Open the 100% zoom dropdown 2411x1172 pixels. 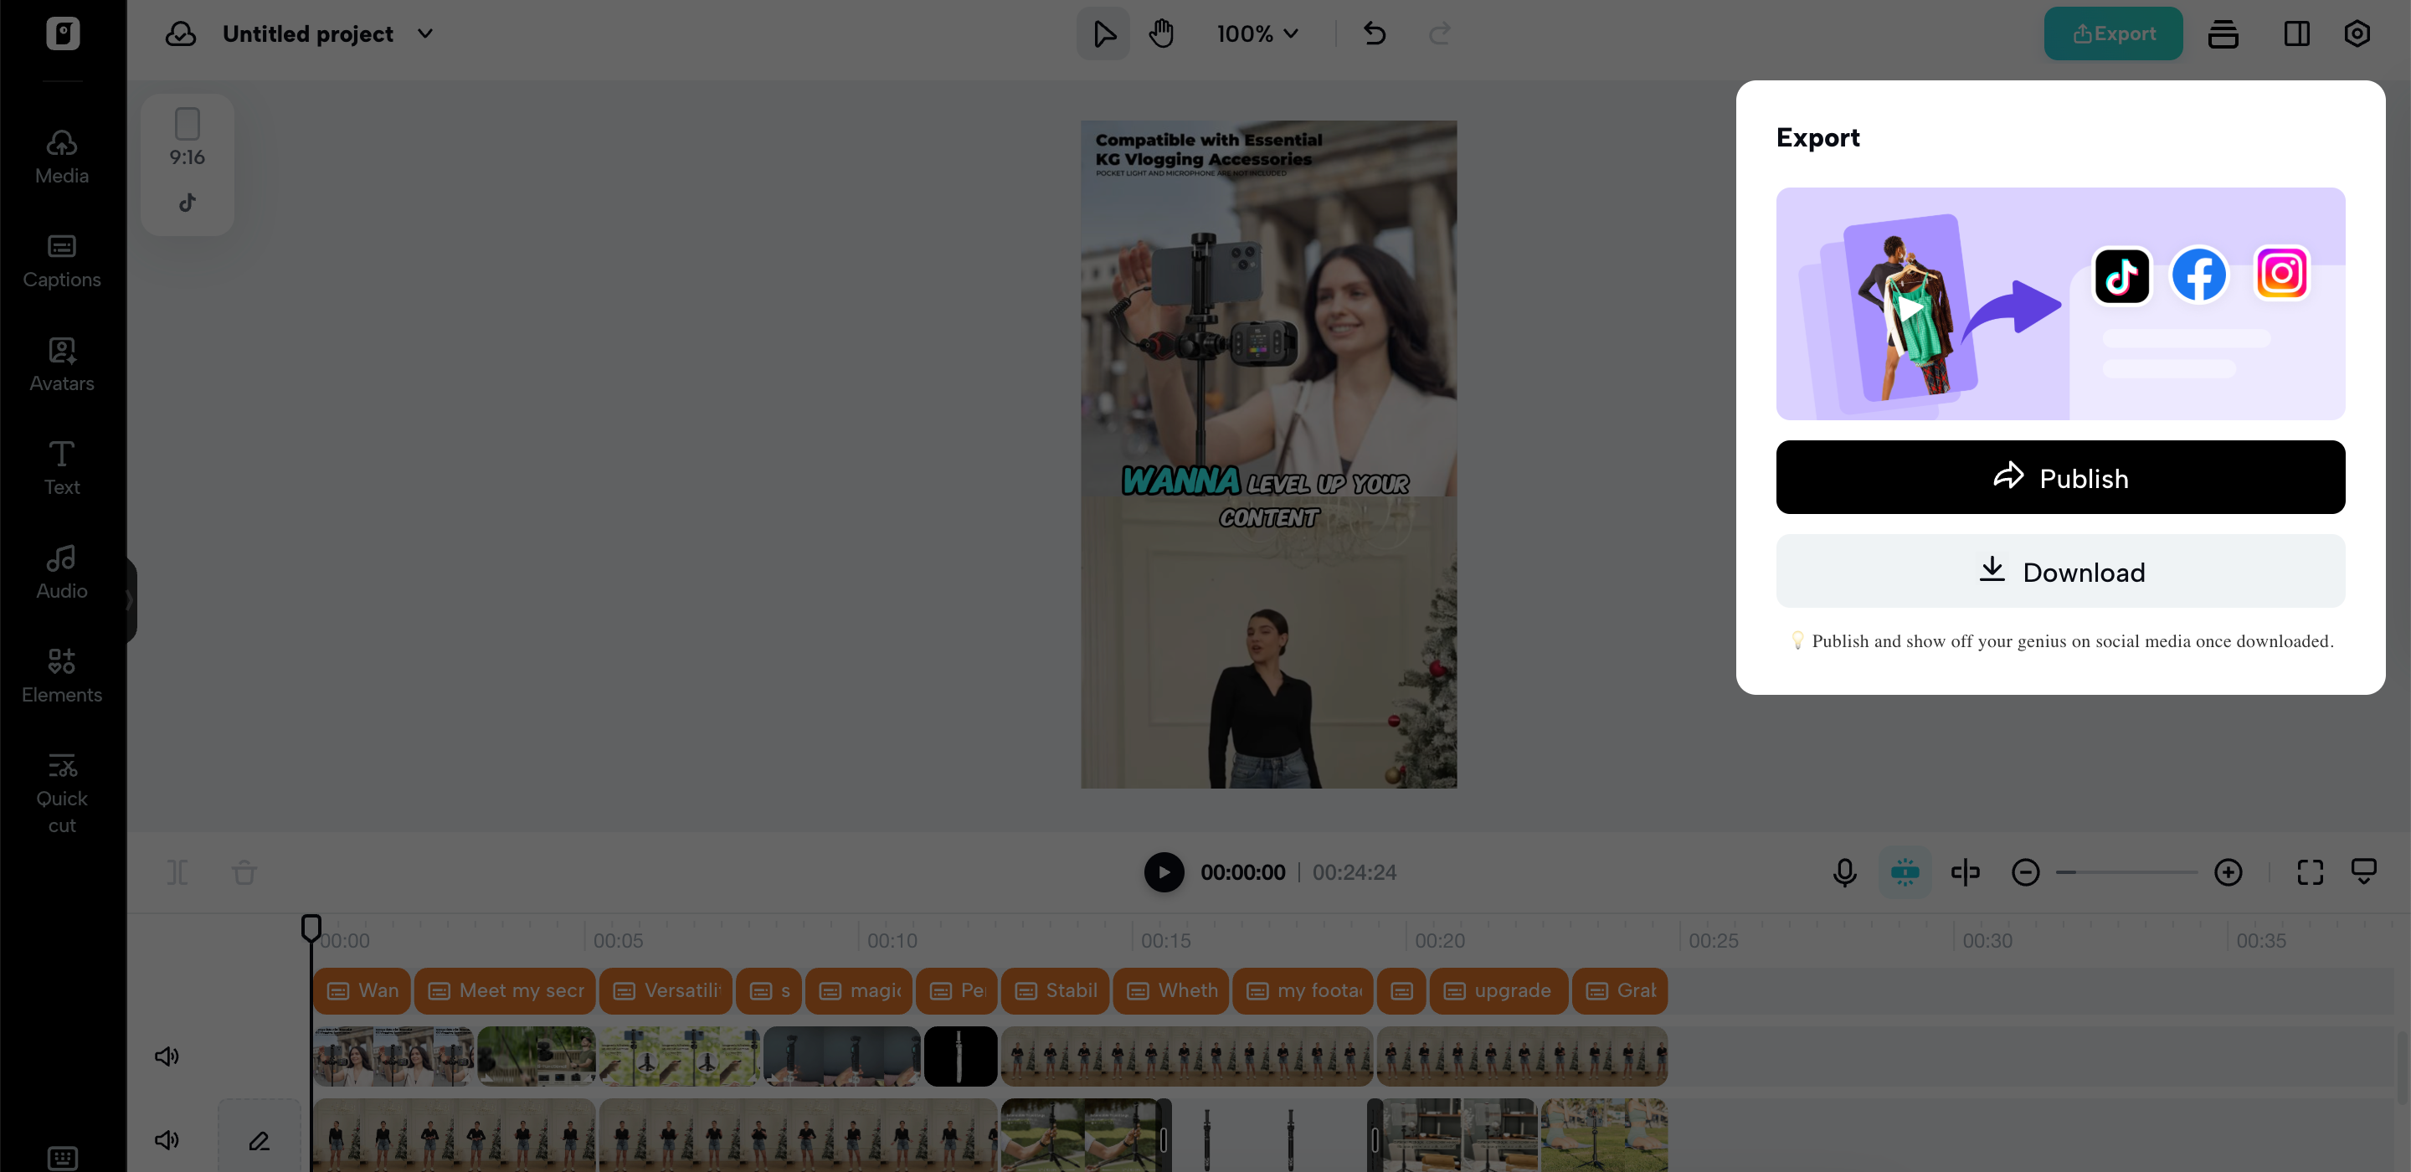[1257, 33]
